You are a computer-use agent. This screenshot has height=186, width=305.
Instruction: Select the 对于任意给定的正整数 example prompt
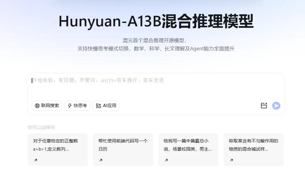point(58,145)
